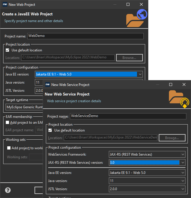This screenshot has height=198, width=191.
Task: Open Java EE version dropdown in New Web Project
Action: [x=89, y=74]
